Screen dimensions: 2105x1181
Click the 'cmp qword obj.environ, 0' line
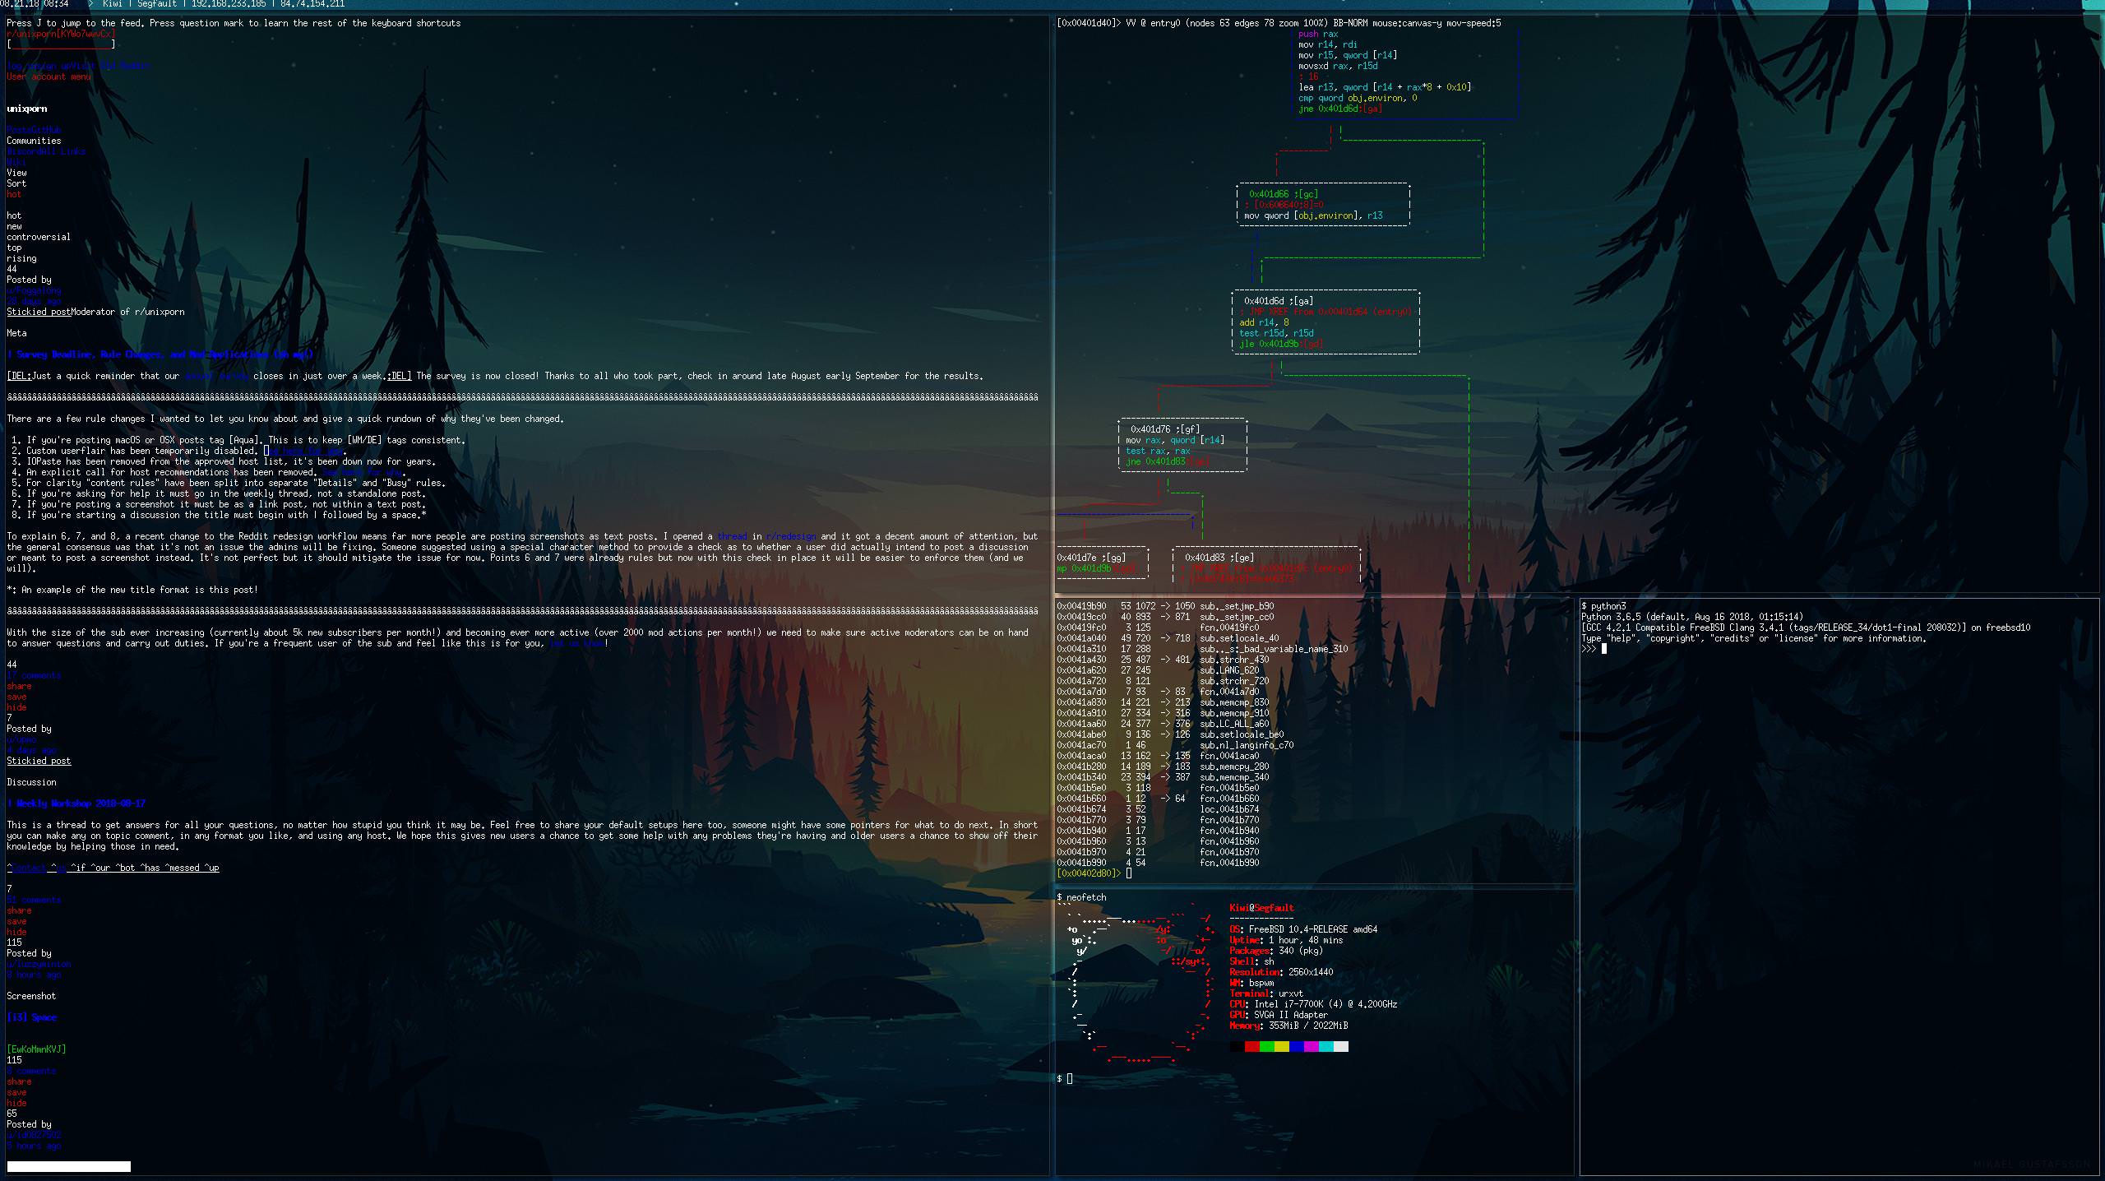pos(1358,98)
